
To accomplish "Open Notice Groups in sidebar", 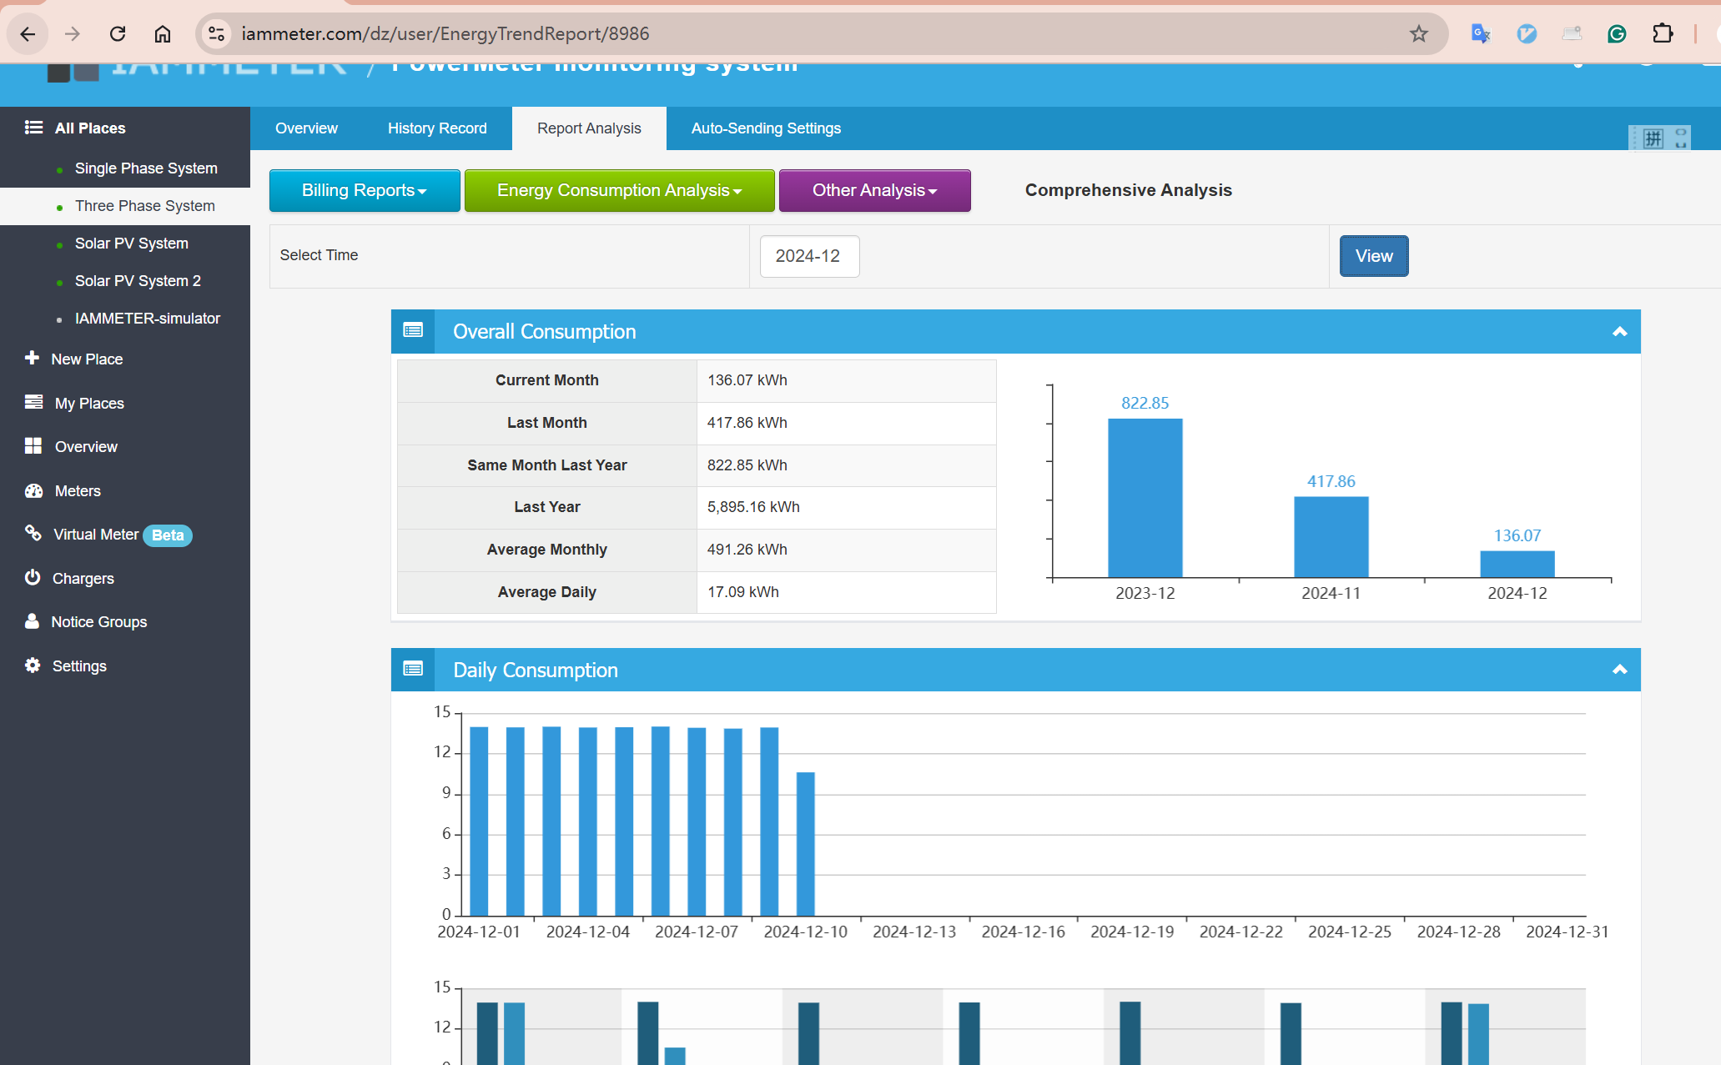I will [x=98, y=622].
